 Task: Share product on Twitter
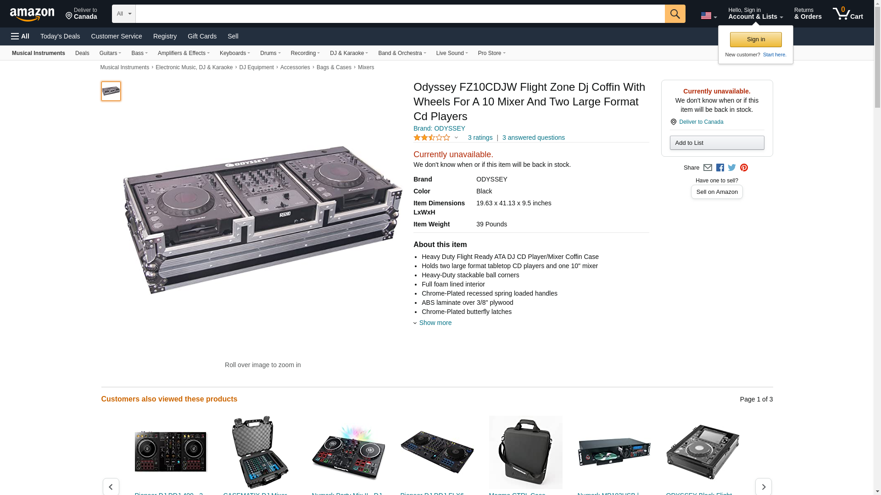point(732,168)
